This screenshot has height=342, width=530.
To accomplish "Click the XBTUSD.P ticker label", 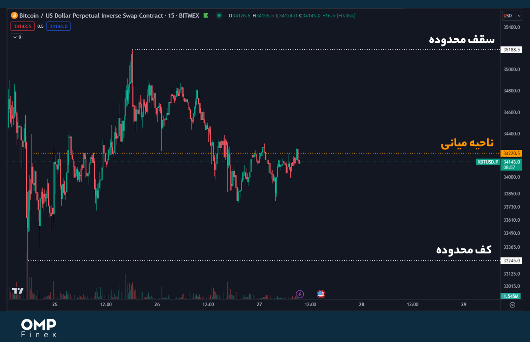I will 488,162.
